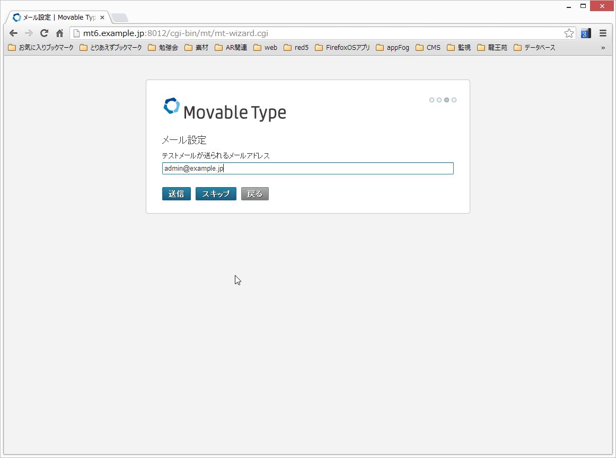616x458 pixels.
Task: Open the データベース bookmark folder
Action: (x=535, y=48)
